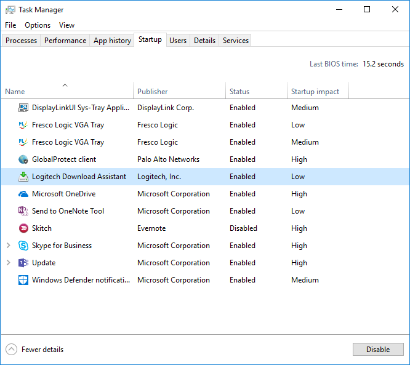410x365 pixels.
Task: Switch to the Performance tab
Action: pyautogui.click(x=65, y=41)
